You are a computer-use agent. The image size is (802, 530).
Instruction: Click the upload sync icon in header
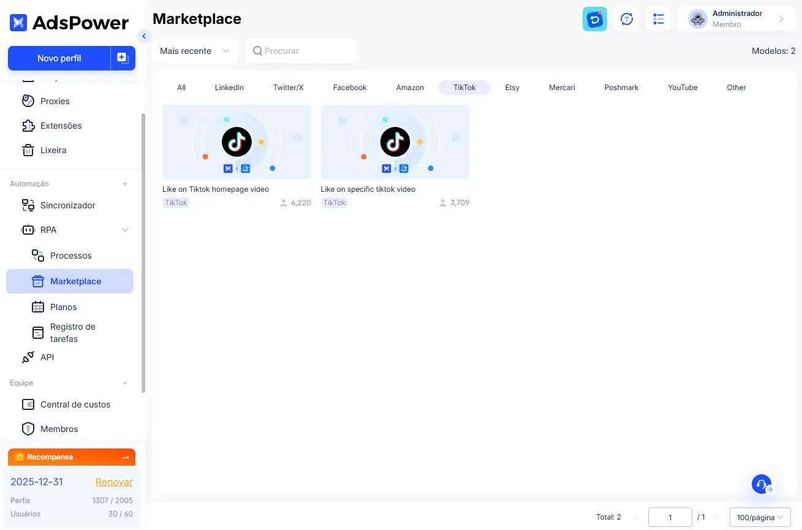pos(627,19)
